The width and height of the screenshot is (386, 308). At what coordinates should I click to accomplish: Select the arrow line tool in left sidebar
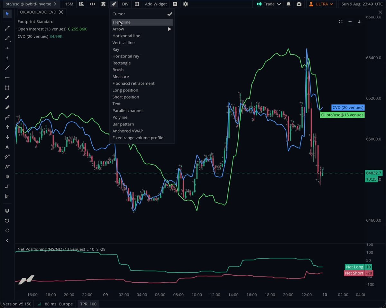tap(7, 38)
